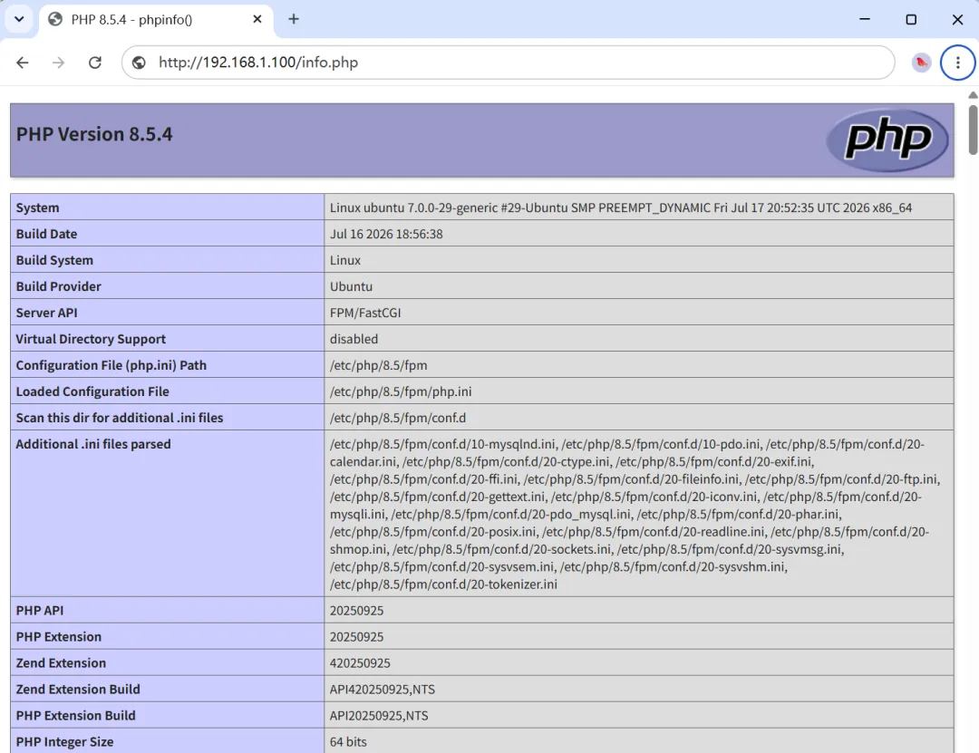The width and height of the screenshot is (979, 753).
Task: Open the browser three-dot menu
Action: [957, 63]
